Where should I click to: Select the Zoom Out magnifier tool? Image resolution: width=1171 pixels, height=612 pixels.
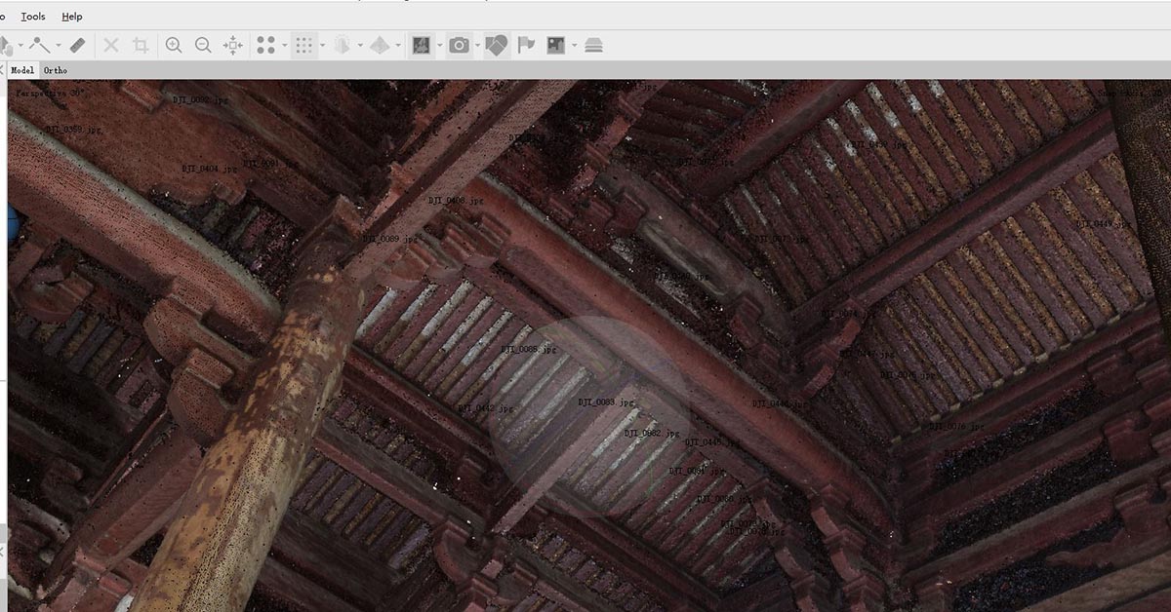pos(202,44)
